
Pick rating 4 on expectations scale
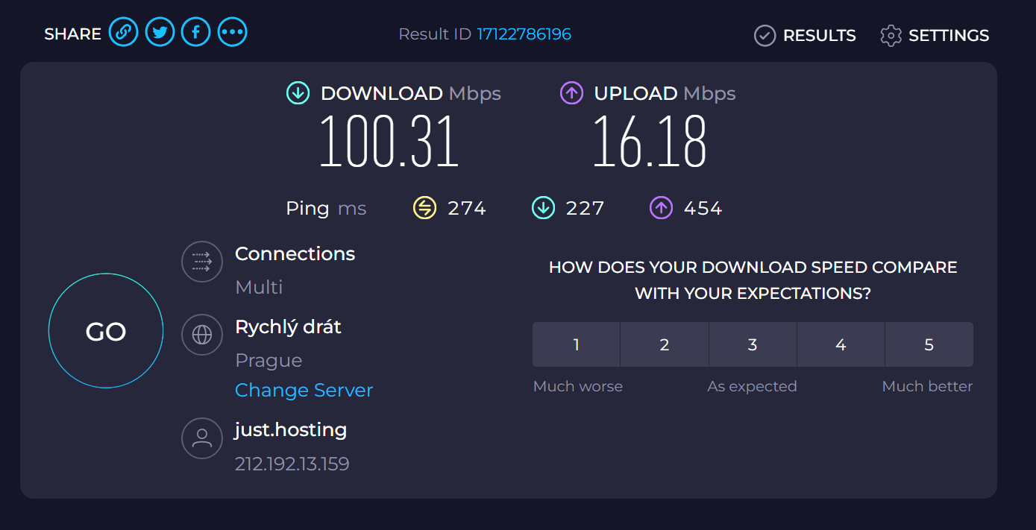pos(841,344)
